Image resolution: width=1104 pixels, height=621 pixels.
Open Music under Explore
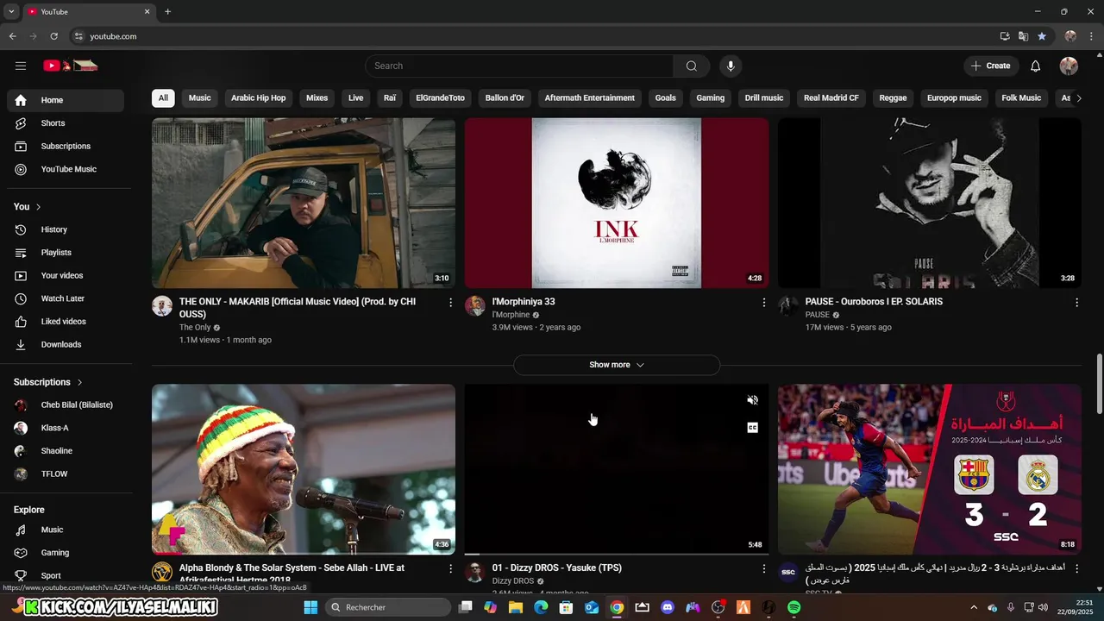click(66, 530)
